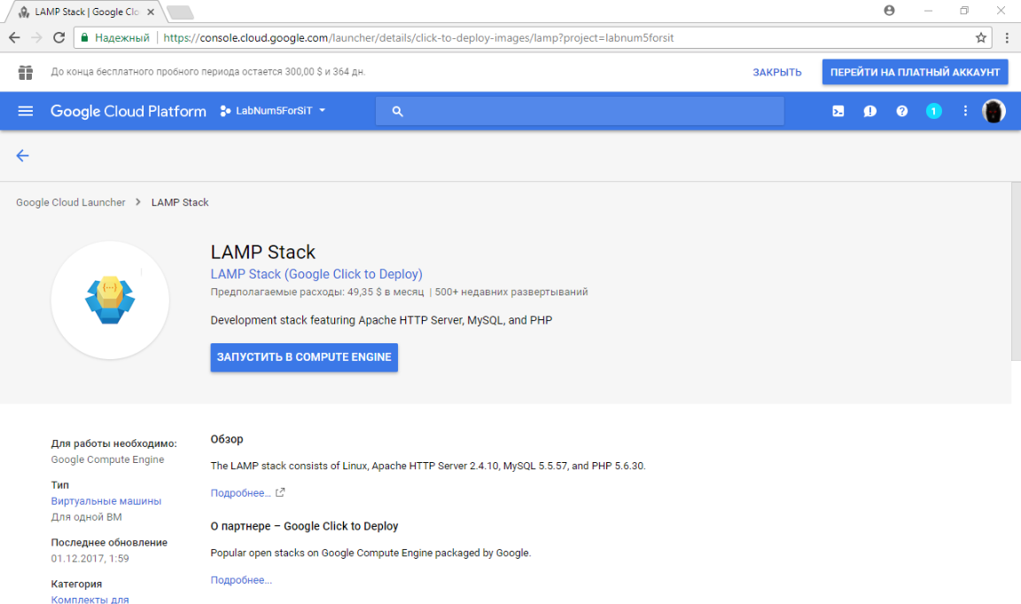Viewport: 1021px width, 604px height.
Task: Open the feedback exclamation icon
Action: point(870,112)
